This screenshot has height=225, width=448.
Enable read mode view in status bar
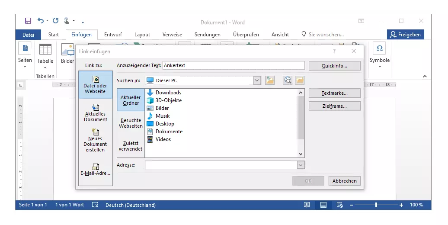(x=307, y=205)
